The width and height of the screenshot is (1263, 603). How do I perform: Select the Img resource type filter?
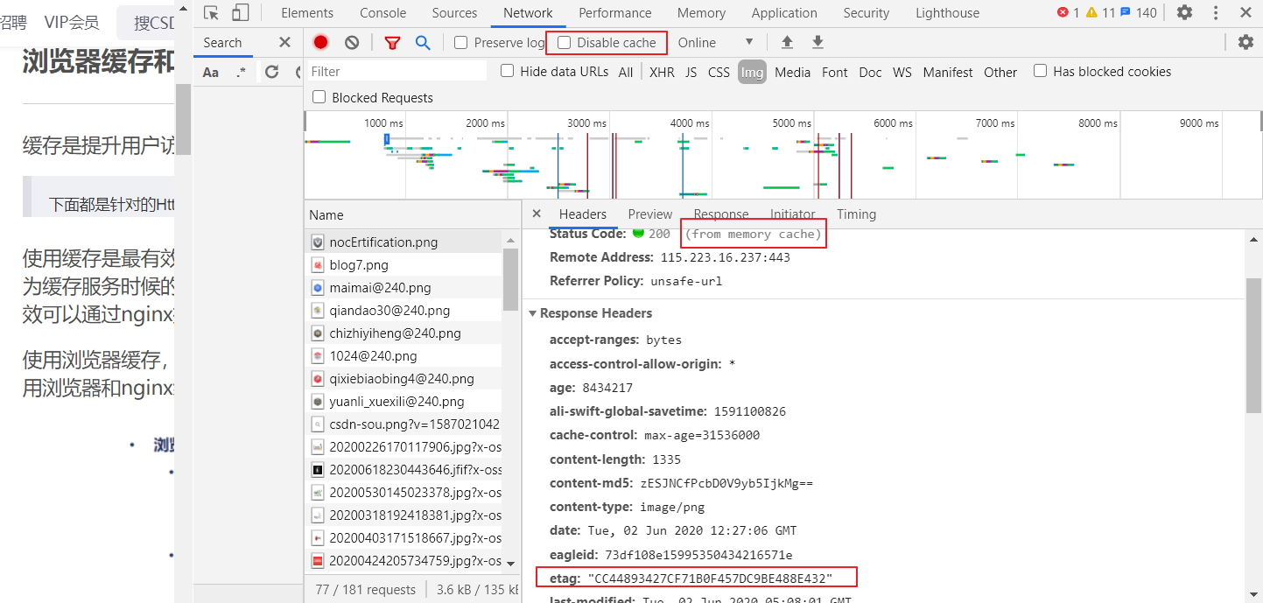[x=752, y=72]
